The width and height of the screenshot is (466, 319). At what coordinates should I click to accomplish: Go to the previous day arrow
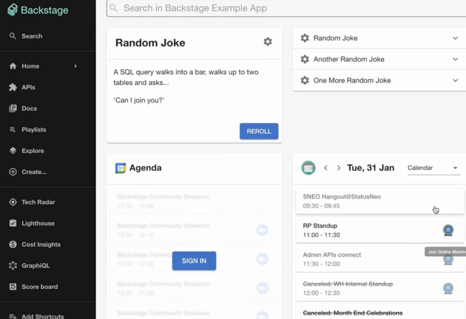[x=326, y=168]
